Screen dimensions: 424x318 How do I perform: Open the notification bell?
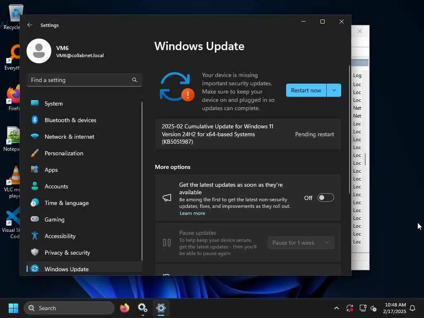tap(412, 308)
